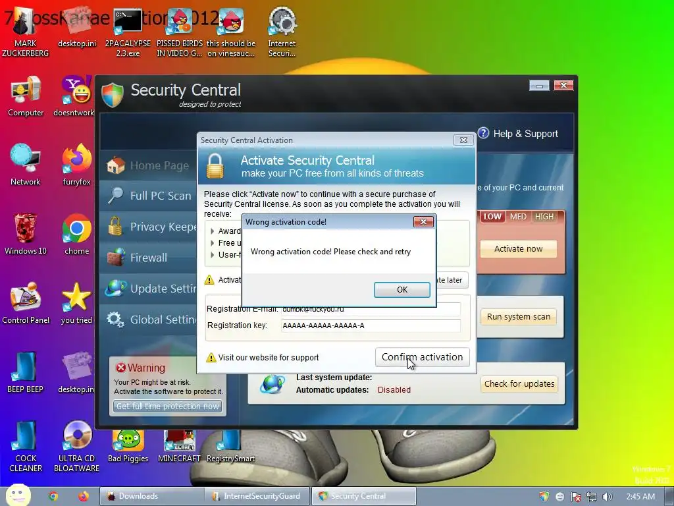Switch to InternetSecurityGuard taskbar window
Viewport: 674px width, 506px height.
point(257,496)
